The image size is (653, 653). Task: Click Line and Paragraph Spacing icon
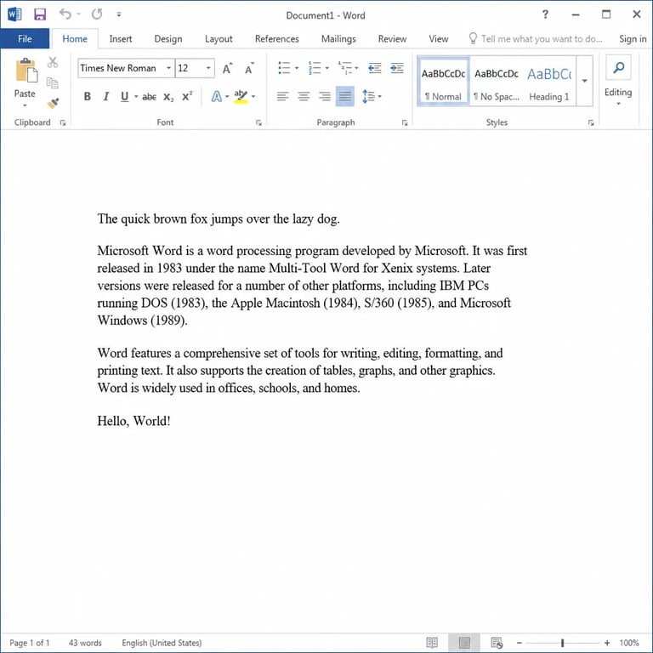tap(368, 97)
